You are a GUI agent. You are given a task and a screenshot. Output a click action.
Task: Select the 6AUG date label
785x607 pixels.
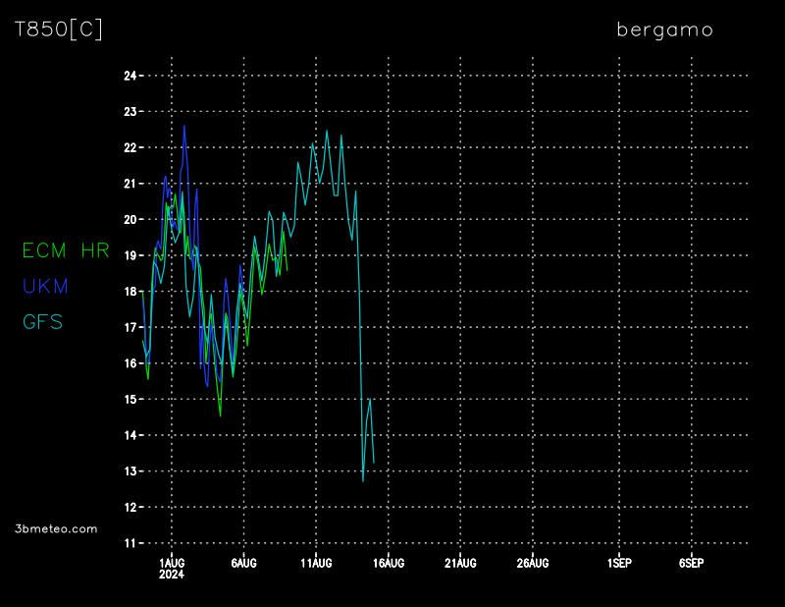[243, 563]
